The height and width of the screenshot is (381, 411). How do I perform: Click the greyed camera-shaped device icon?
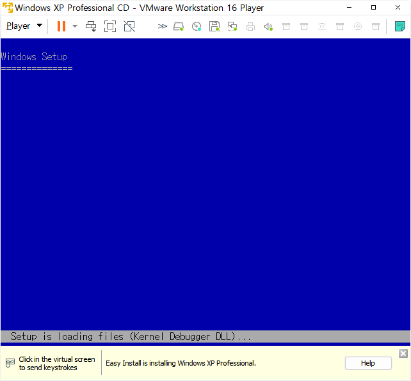(322, 26)
